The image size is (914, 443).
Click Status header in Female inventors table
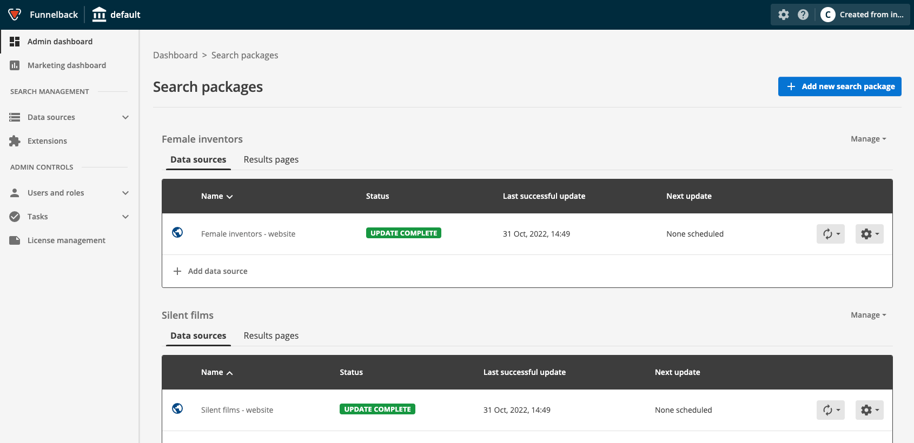tap(377, 196)
